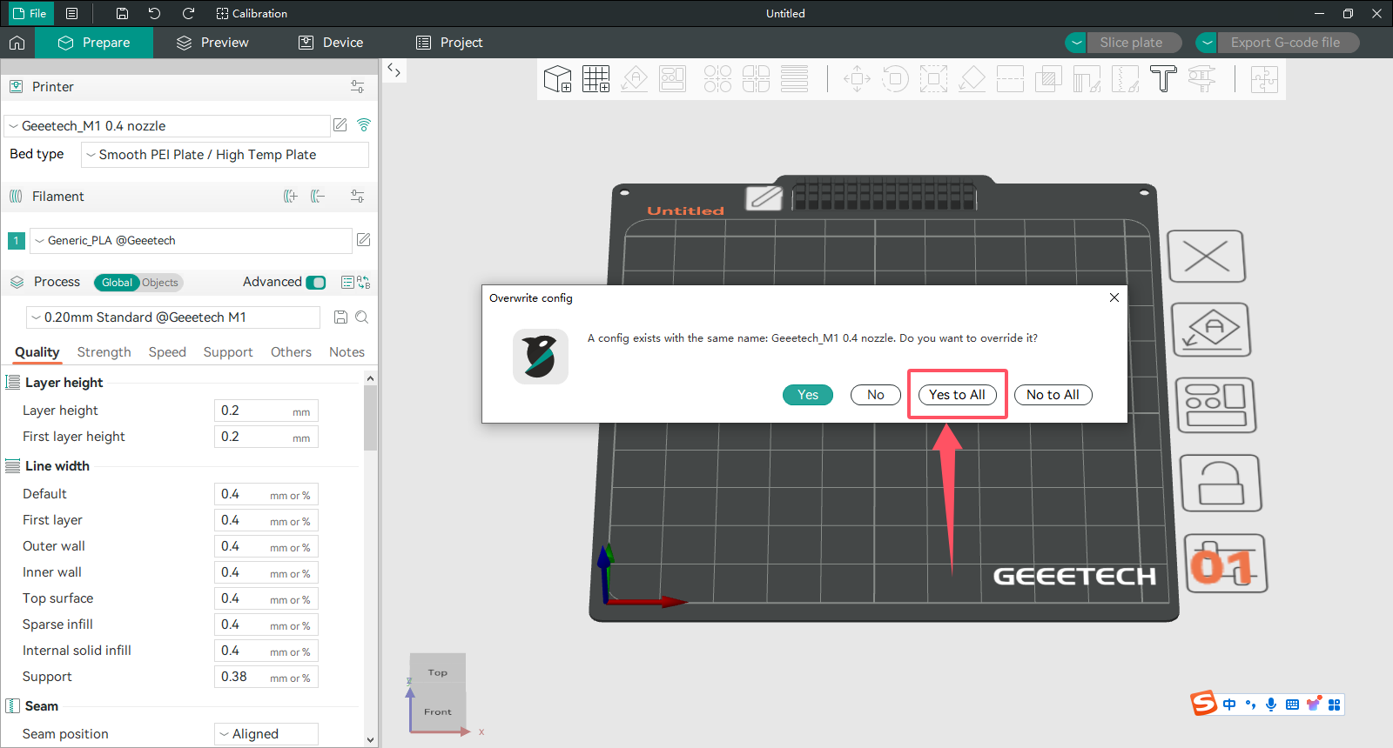Screen dimensions: 1393x748
Task: Switch to the Preview tab
Action: [x=212, y=43]
